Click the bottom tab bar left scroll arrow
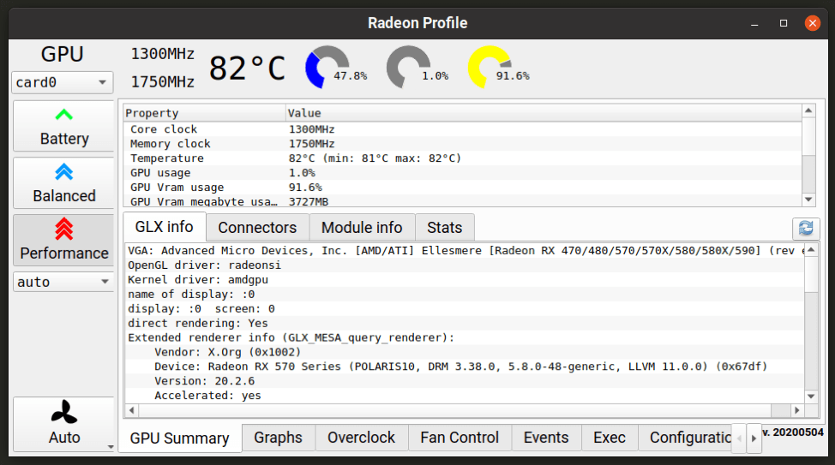This screenshot has width=835, height=465. tap(739, 438)
